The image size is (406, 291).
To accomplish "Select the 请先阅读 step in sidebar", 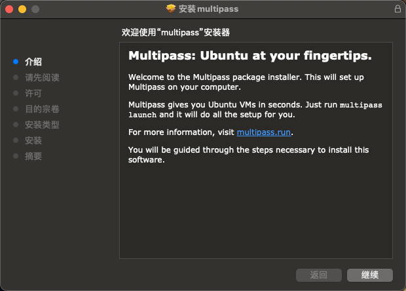I will (42, 77).
